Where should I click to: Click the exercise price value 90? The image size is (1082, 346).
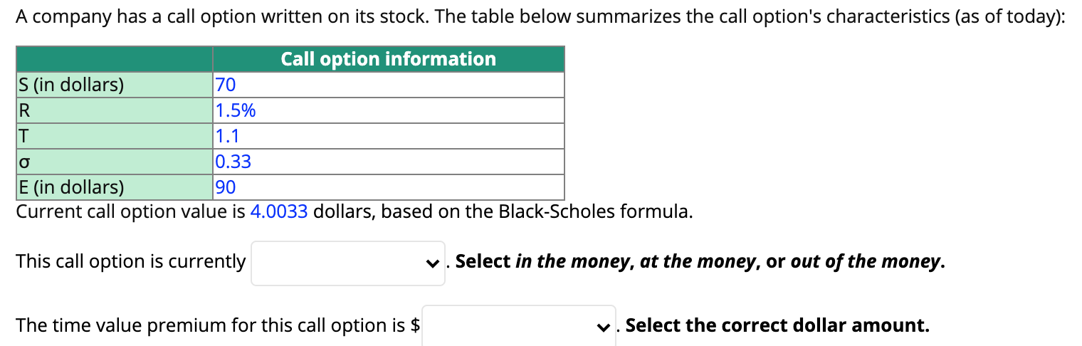coord(225,187)
